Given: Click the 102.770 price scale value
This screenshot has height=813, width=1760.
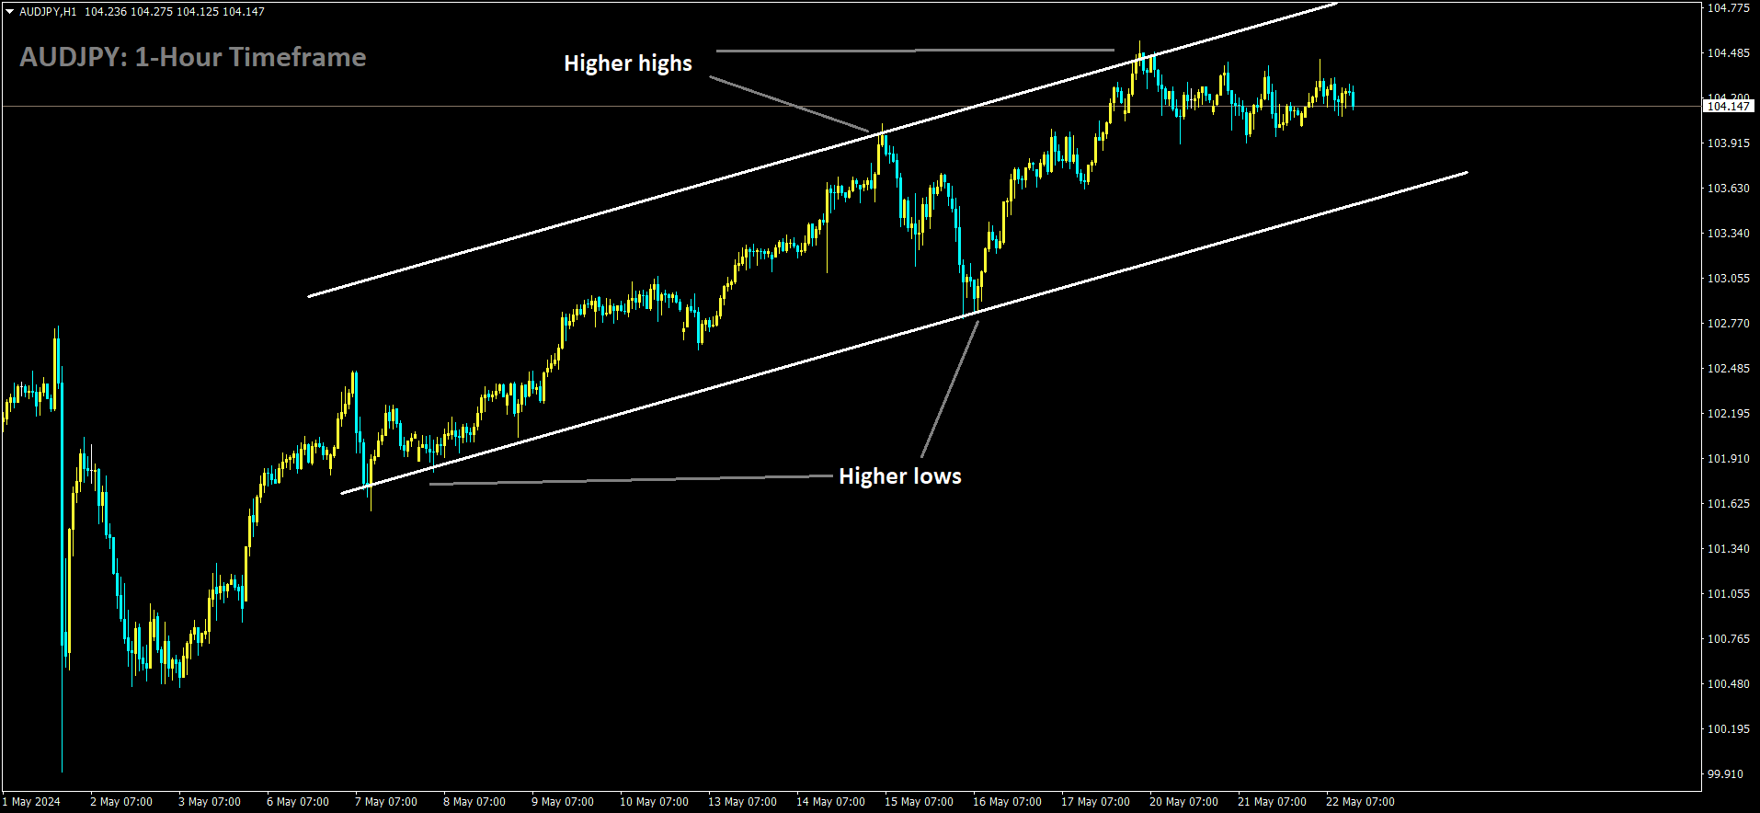Looking at the screenshot, I should tap(1729, 324).
